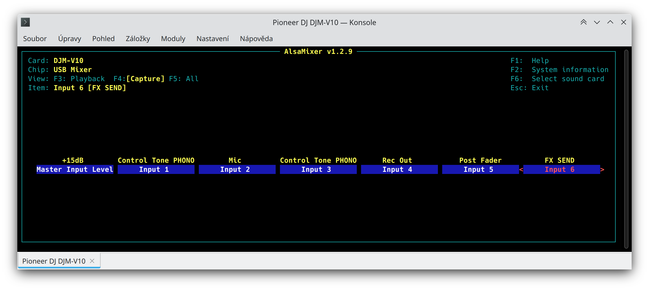The image size is (649, 290).
Task: Click the terminal vertical scrollbar
Action: pyautogui.click(x=626, y=149)
